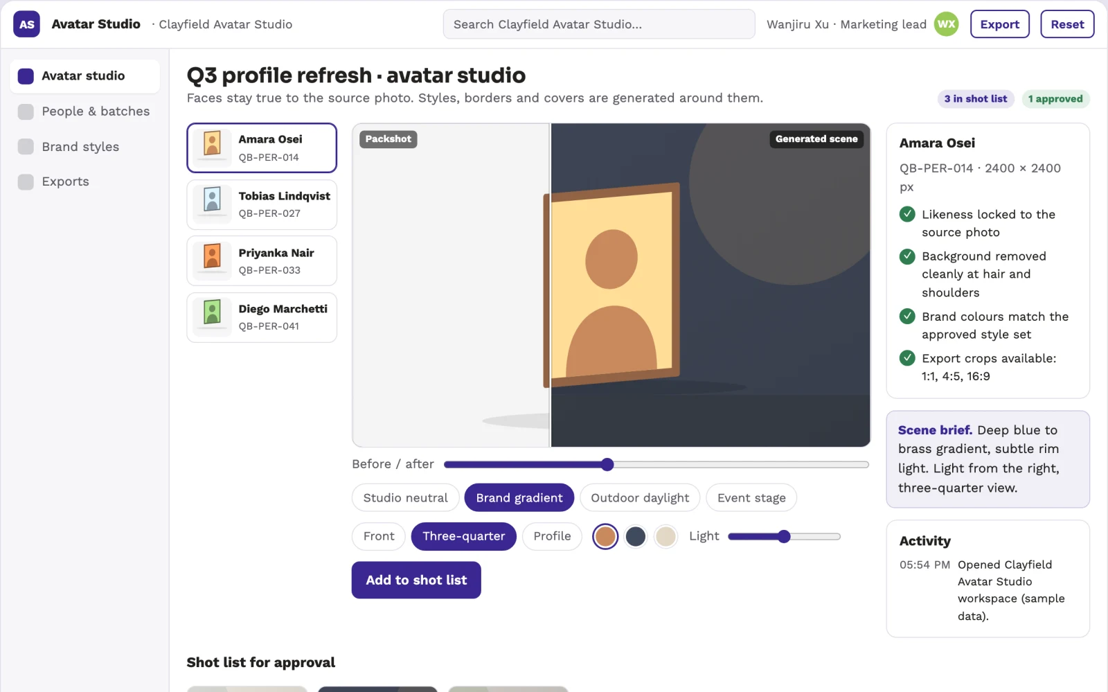The image size is (1108, 692).
Task: Click the checkmark beside Likeness locked
Action: click(907, 214)
